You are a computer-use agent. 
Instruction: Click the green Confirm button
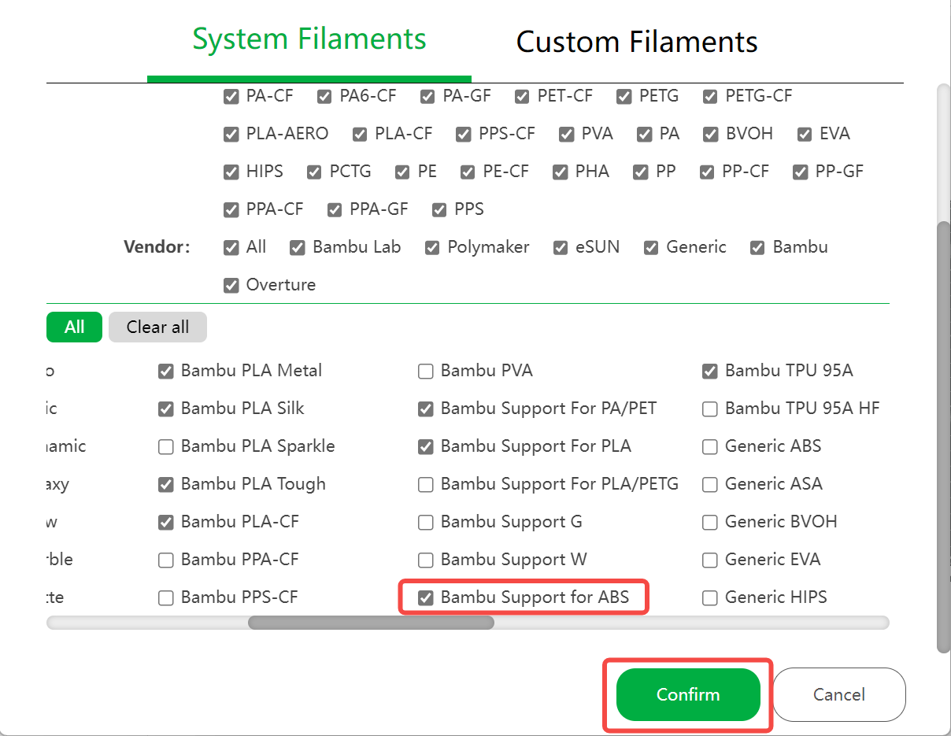[688, 694]
